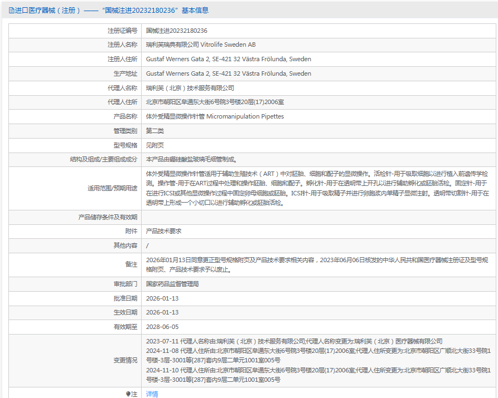Image resolution: width=498 pixels, height=398 pixels.
Task: Click the 注册人住所 label
Action: click(x=122, y=60)
